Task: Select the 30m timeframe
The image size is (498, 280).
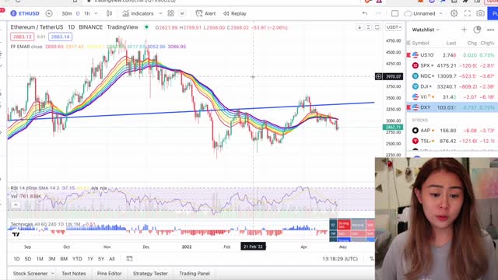Action: coord(67,14)
